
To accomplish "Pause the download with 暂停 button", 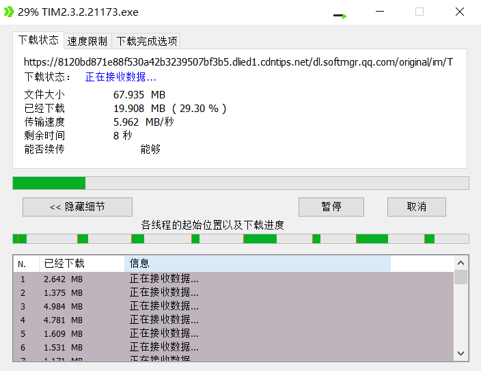I will [331, 207].
